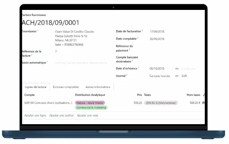Open the Saisie automatique selection field
The width and height of the screenshot is (229, 144).
point(81,62)
